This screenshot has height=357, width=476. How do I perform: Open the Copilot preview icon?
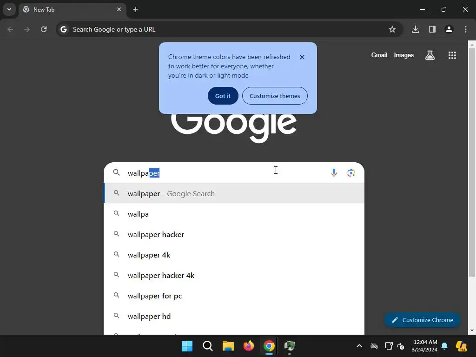pyautogui.click(x=461, y=346)
